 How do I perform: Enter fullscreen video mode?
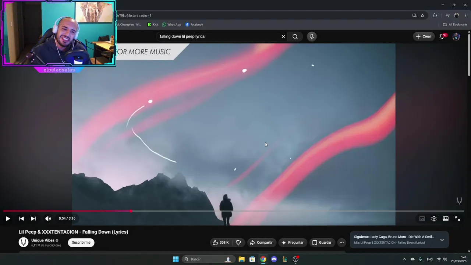click(x=457, y=219)
